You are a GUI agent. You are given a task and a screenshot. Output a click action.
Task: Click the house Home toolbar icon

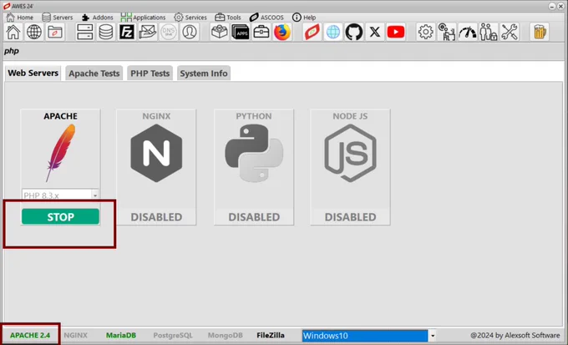click(13, 32)
